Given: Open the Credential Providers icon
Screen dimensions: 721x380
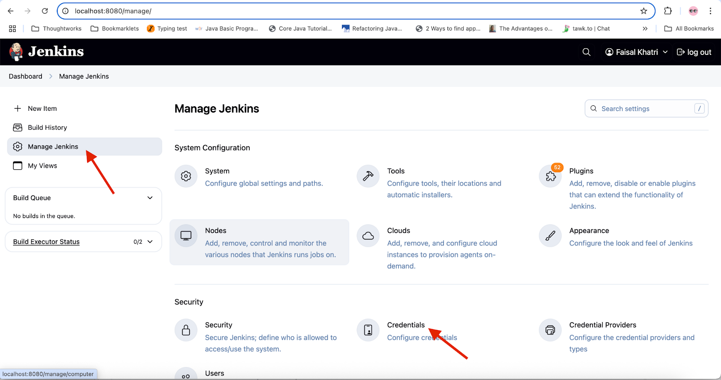Looking at the screenshot, I should coord(550,330).
